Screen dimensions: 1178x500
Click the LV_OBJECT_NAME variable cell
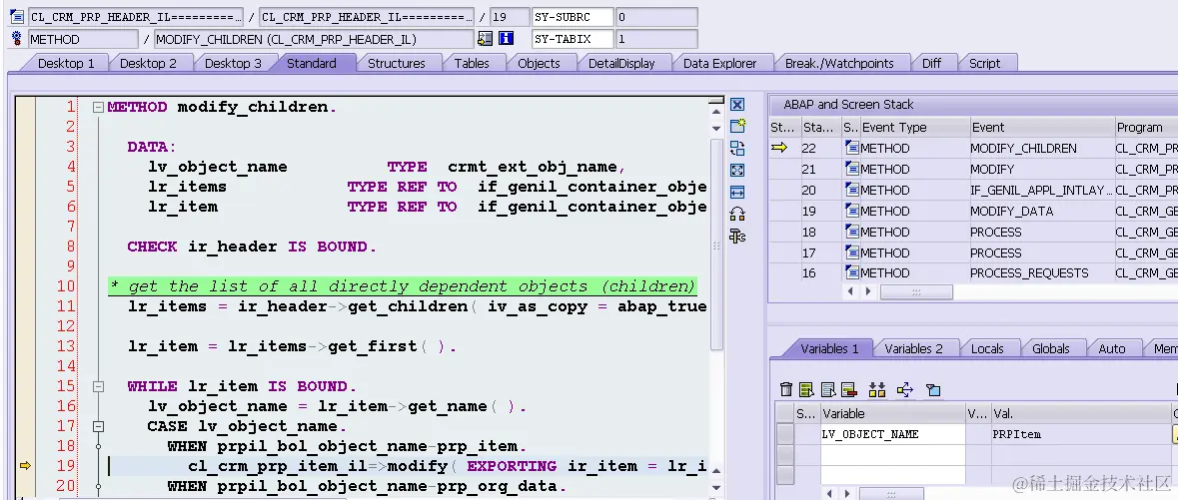pyautogui.click(x=892, y=434)
